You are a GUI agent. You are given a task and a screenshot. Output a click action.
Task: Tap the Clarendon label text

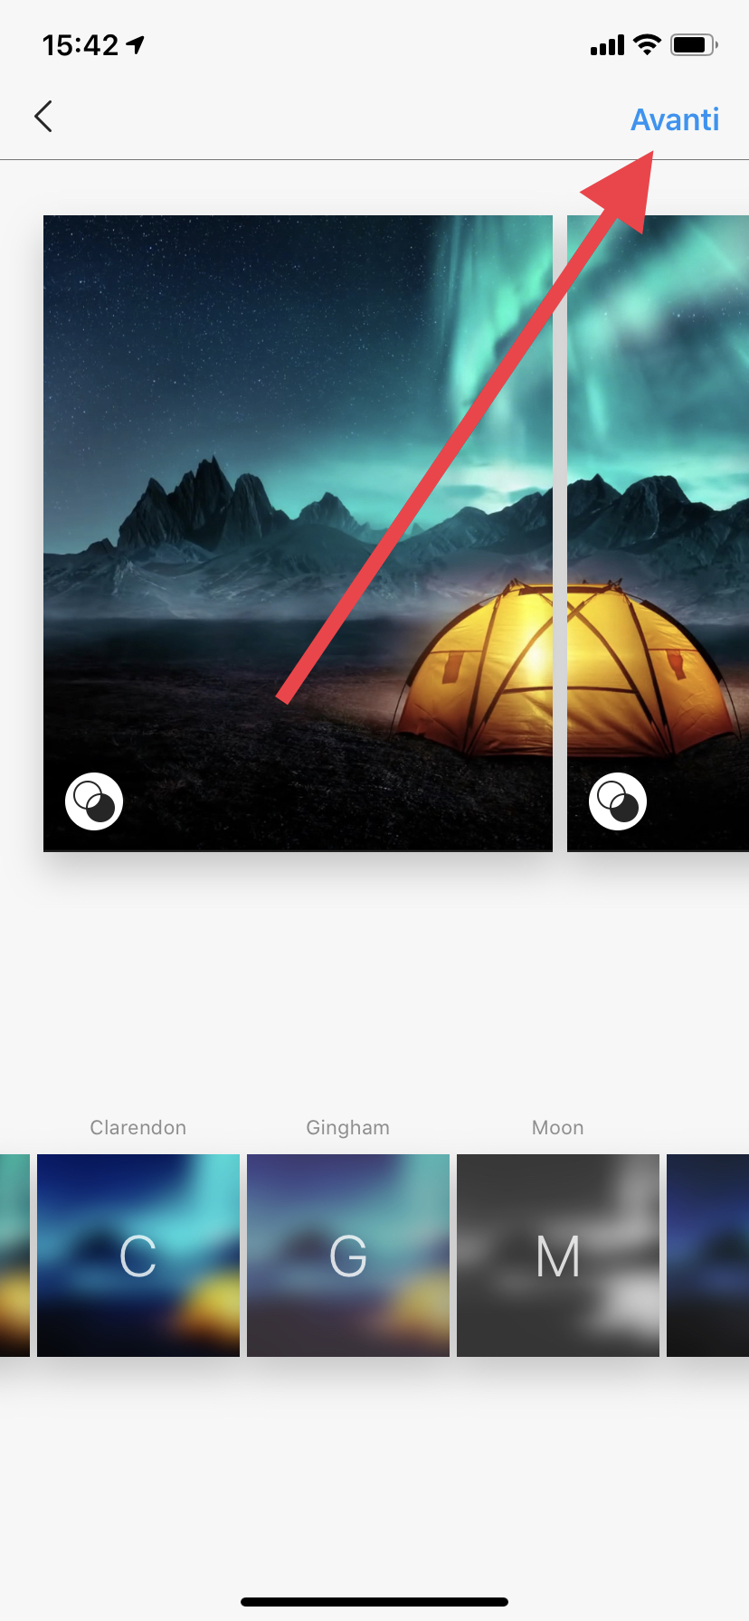(x=138, y=1128)
